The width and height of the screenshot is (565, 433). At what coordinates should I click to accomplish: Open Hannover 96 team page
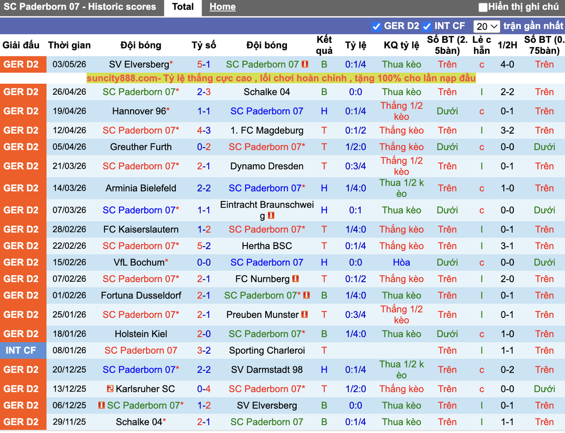(x=139, y=111)
